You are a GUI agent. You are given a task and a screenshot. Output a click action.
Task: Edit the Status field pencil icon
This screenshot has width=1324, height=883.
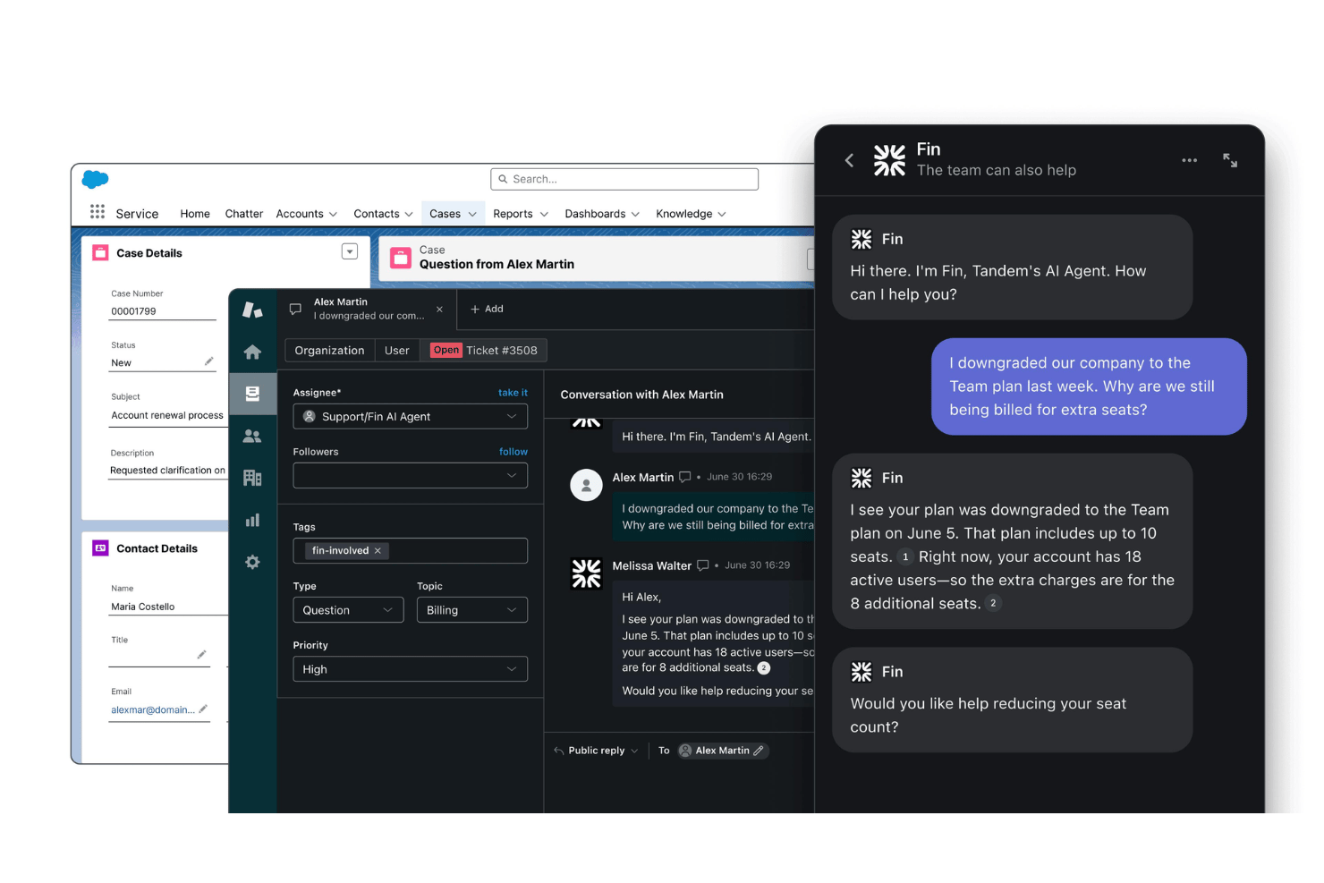pyautogui.click(x=208, y=361)
